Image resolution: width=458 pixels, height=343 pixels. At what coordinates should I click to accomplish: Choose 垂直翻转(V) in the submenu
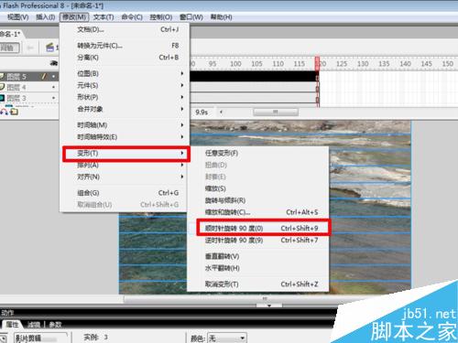(x=258, y=256)
